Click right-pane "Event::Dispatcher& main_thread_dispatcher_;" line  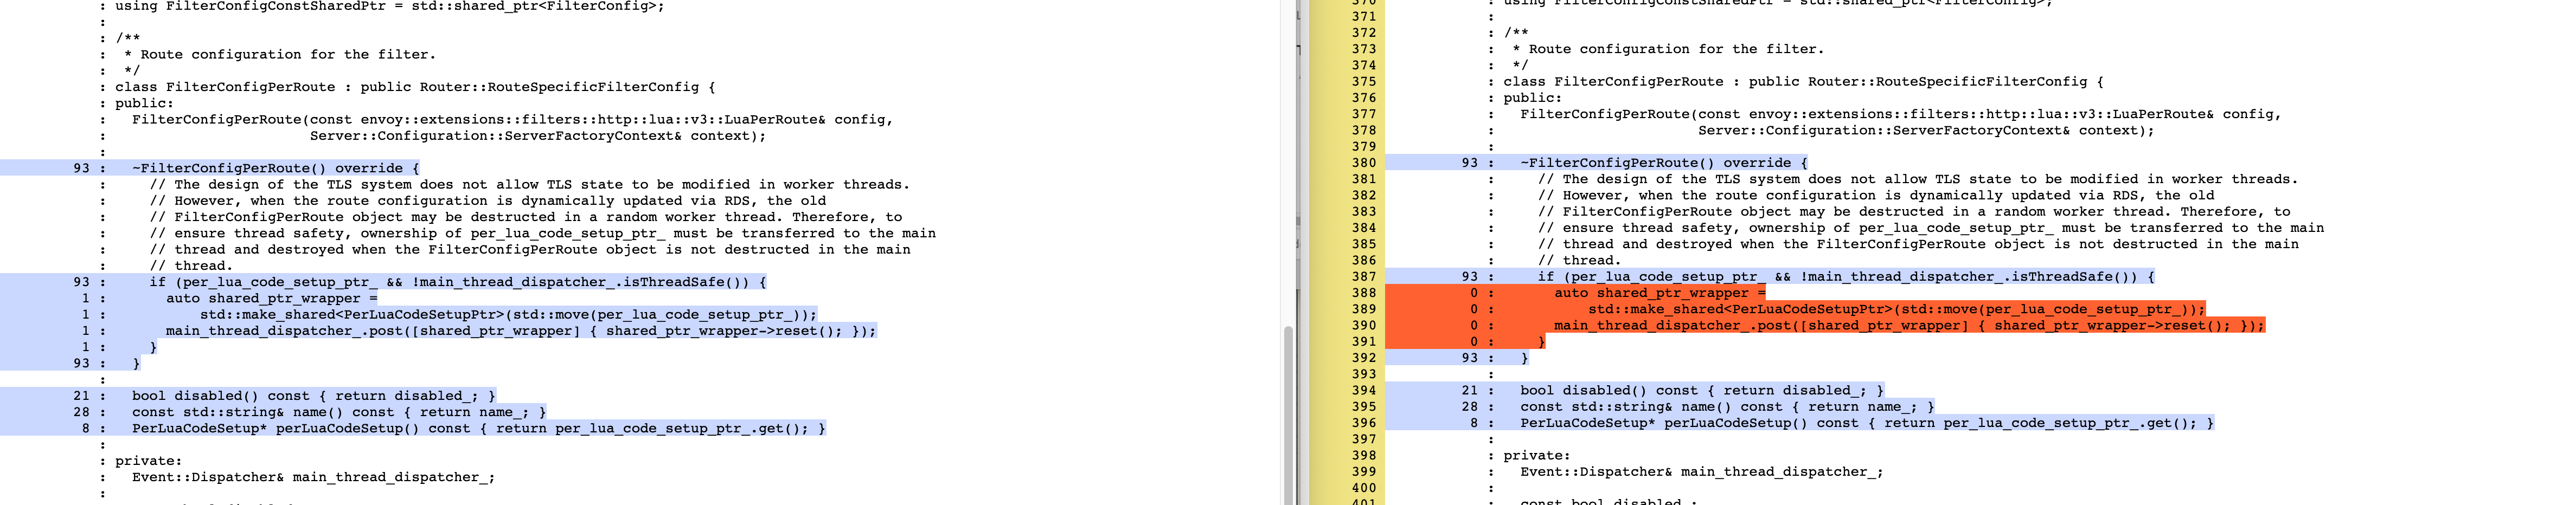point(1702,472)
